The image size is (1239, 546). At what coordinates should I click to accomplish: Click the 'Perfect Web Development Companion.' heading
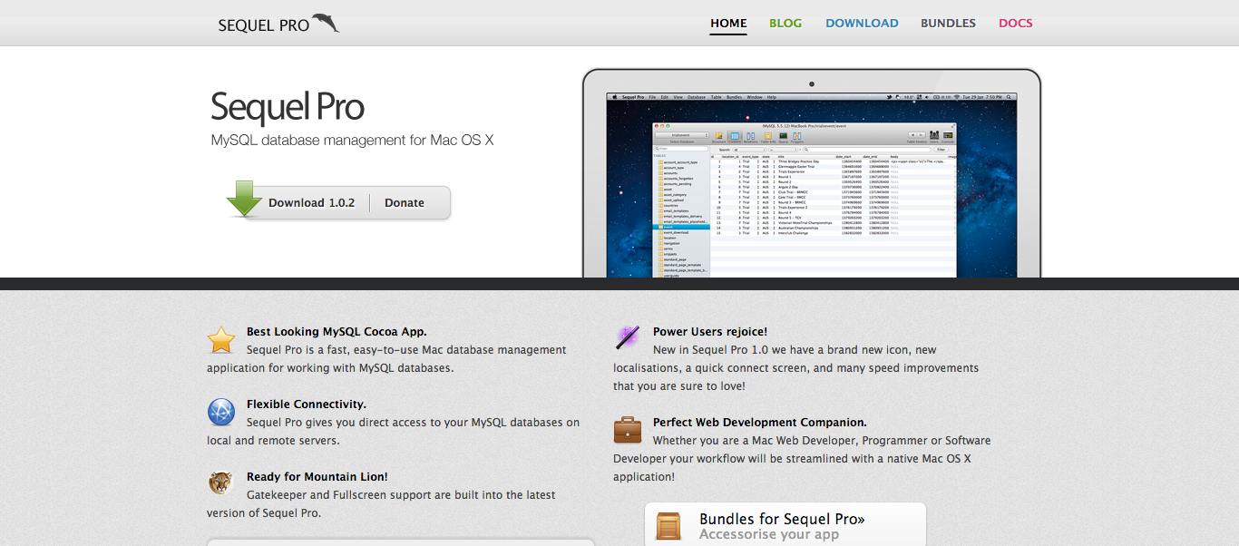(x=760, y=423)
